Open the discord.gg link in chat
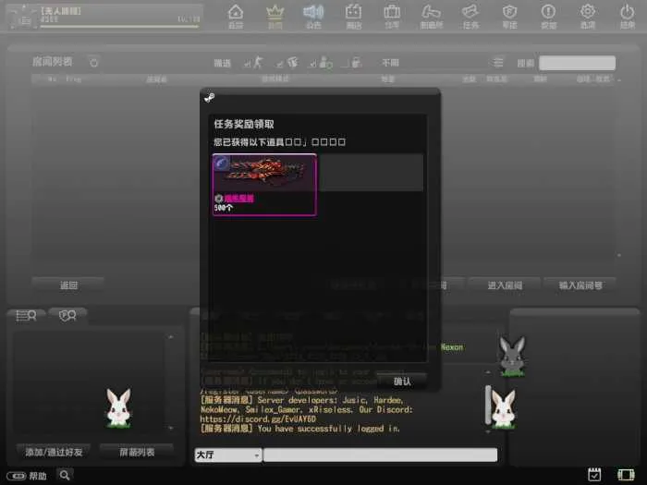 pyautogui.click(x=258, y=419)
